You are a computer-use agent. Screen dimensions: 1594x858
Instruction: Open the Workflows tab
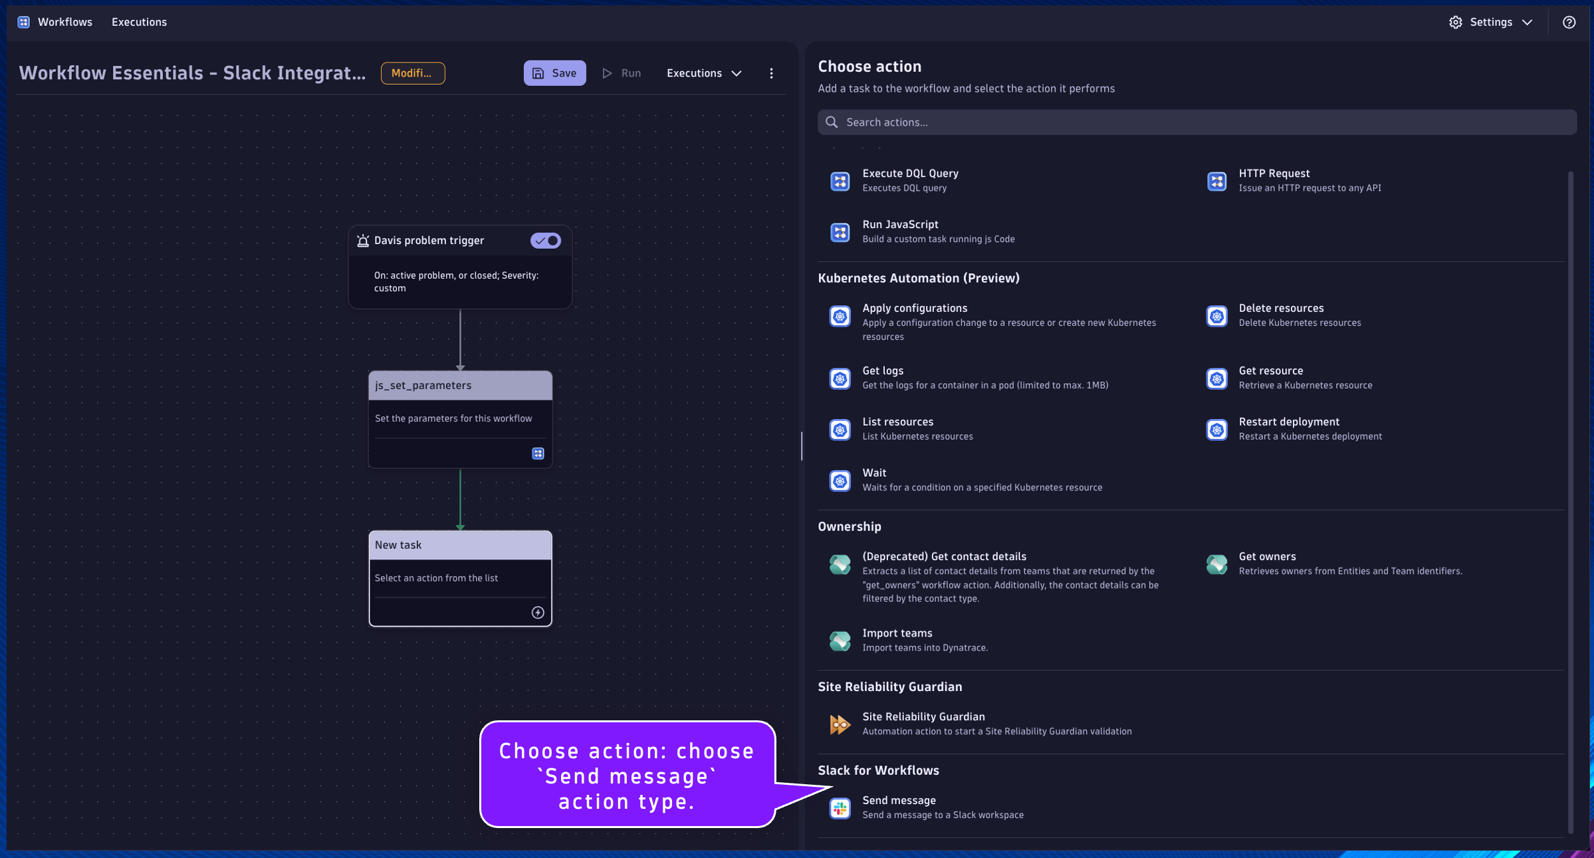(x=64, y=22)
